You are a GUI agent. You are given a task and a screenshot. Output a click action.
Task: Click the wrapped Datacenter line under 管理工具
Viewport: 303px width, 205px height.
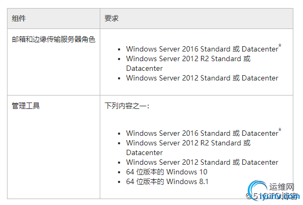click(x=144, y=152)
